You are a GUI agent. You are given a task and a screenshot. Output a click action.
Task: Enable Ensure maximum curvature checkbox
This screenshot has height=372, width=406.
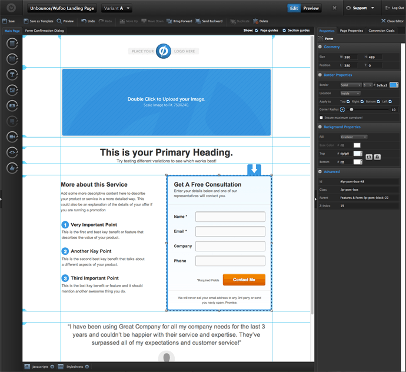pyautogui.click(x=321, y=118)
